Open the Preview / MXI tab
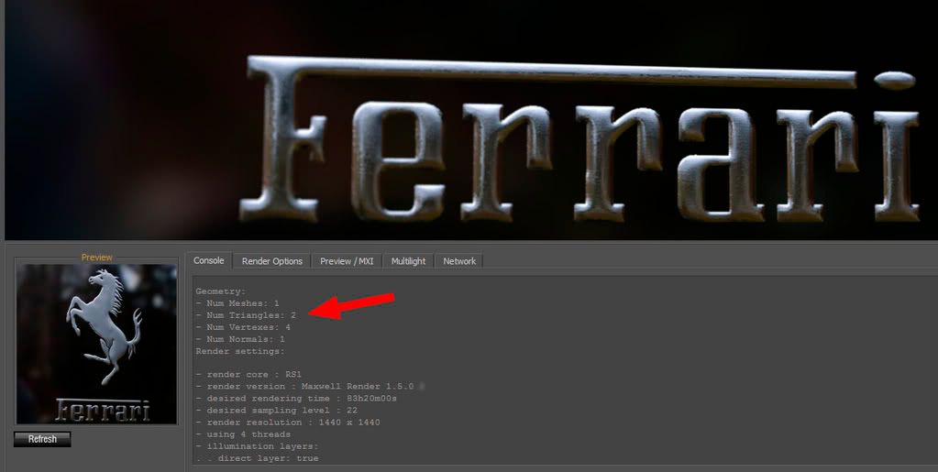Screen dimensions: 938x472 (x=347, y=261)
